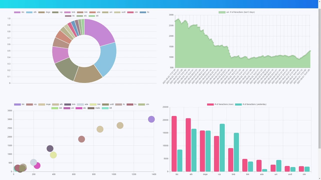Viewport: 321px width, 180px height.
Task: Toggle dot in the bubble chart legend
Action: [x=57, y=108]
